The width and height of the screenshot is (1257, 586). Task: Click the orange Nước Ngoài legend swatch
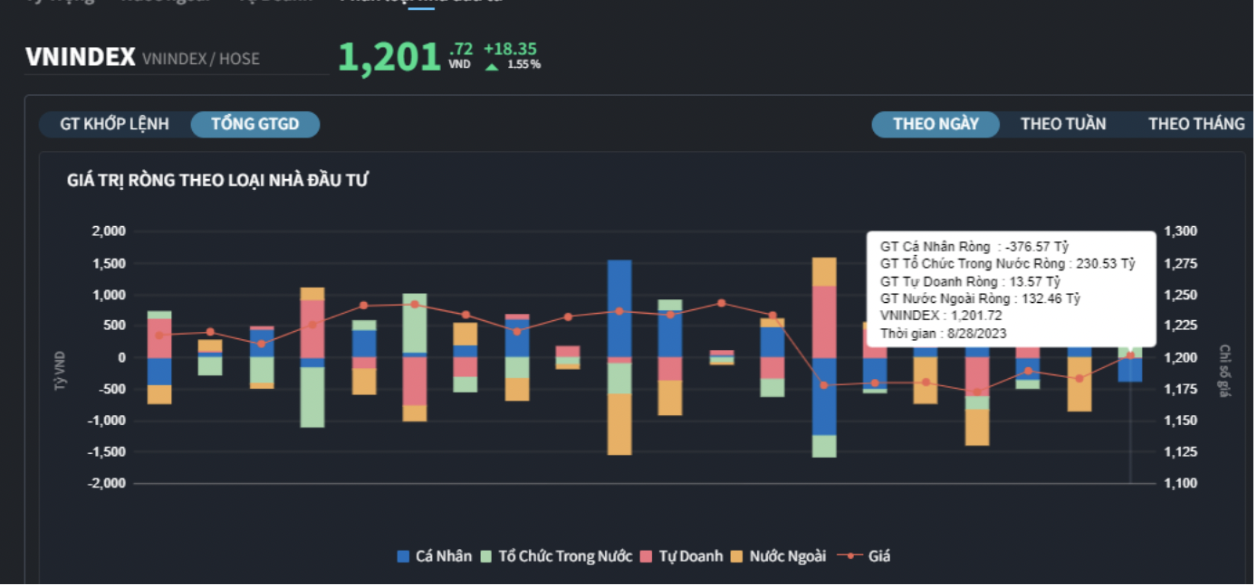click(737, 556)
